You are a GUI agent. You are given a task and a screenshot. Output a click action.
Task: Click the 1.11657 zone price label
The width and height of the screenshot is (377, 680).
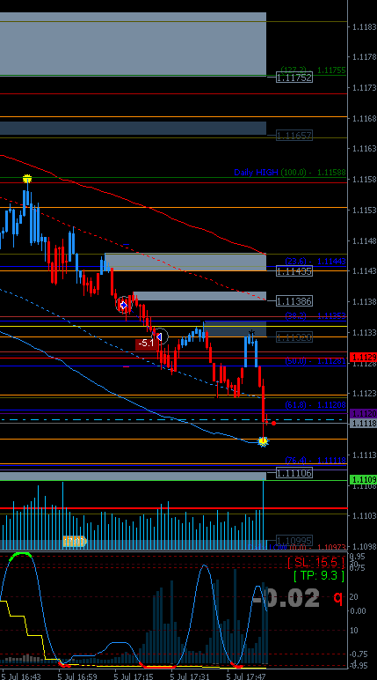pos(294,136)
